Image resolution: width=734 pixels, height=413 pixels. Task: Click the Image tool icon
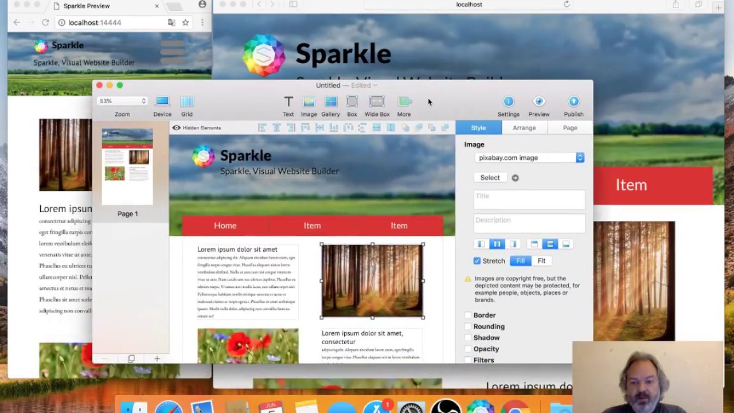pyautogui.click(x=309, y=102)
